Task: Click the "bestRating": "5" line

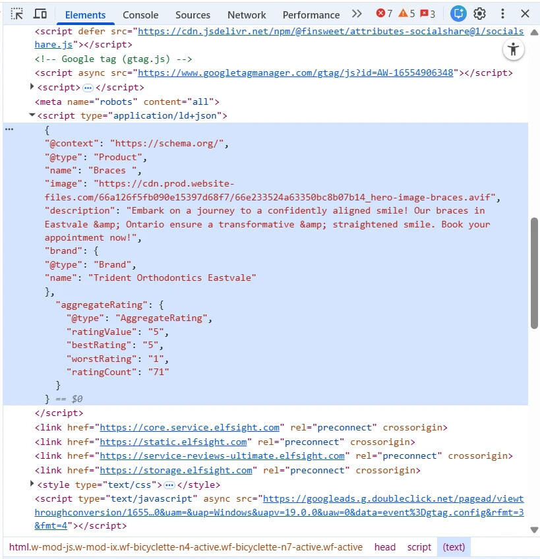Action: tap(115, 345)
